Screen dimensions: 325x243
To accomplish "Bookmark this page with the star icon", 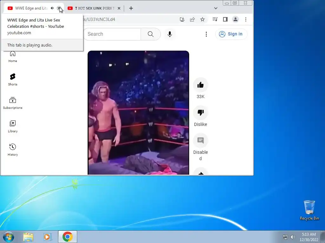I will (202, 19).
